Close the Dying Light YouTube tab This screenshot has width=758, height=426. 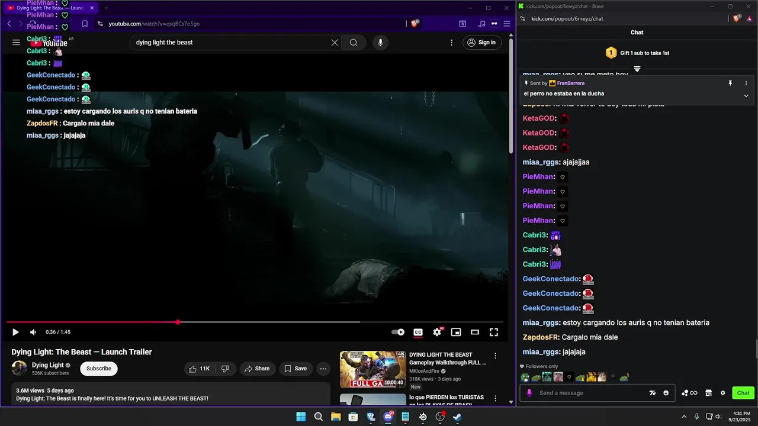coord(92,8)
